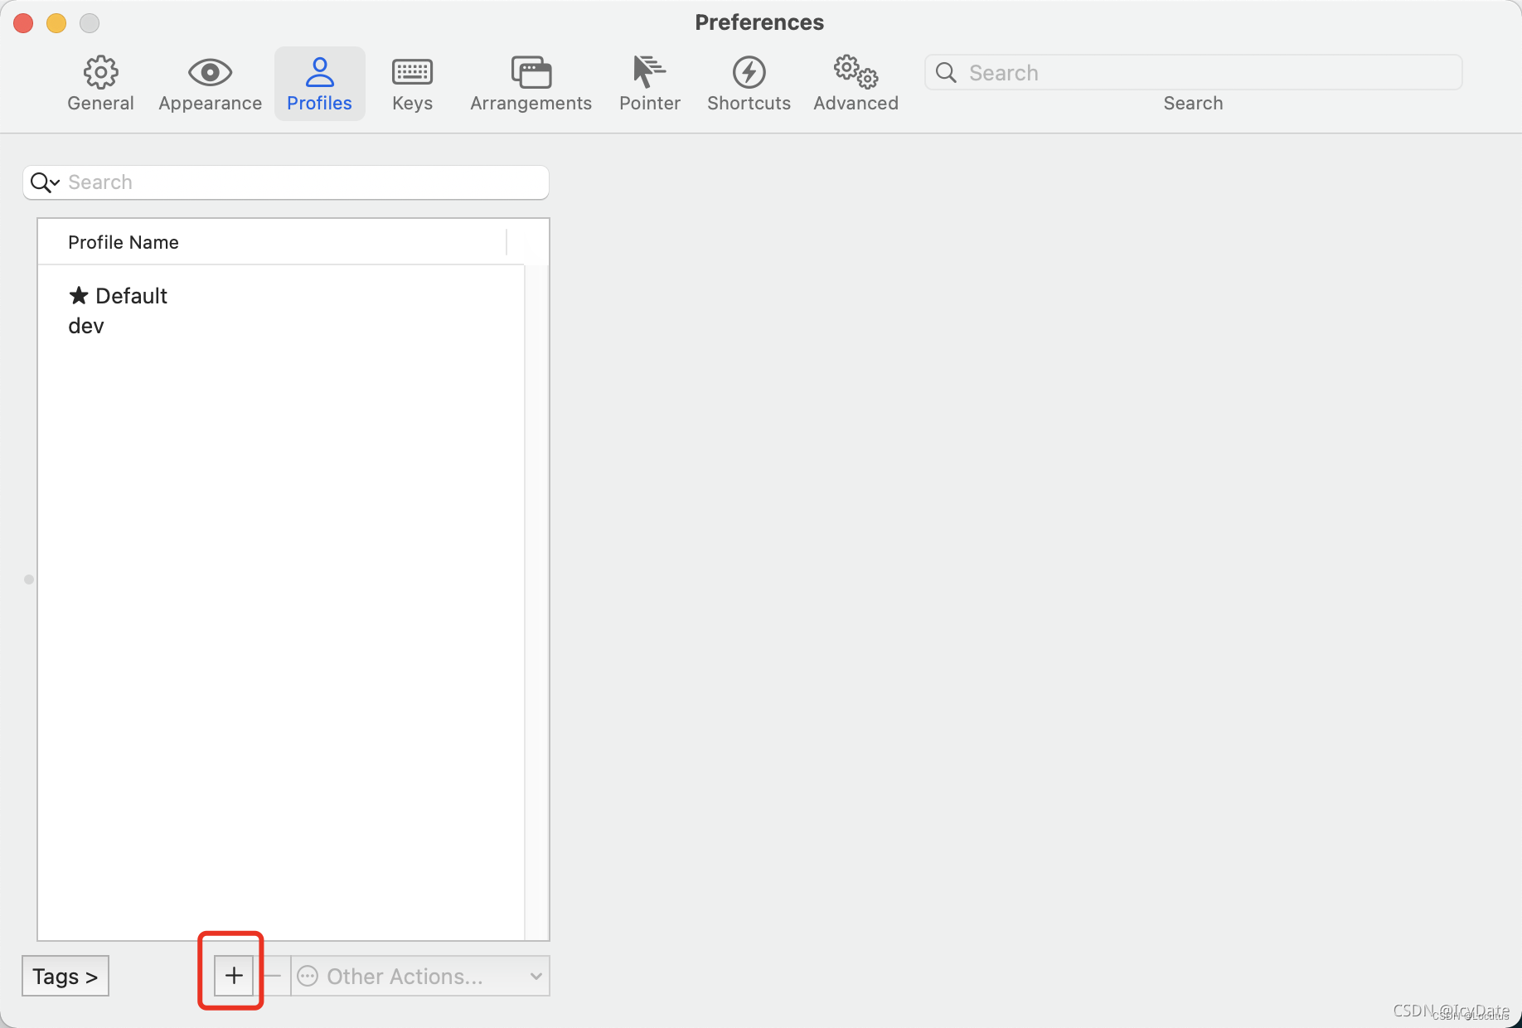Expand the Tags panel
1522x1028 pixels.
[65, 976]
